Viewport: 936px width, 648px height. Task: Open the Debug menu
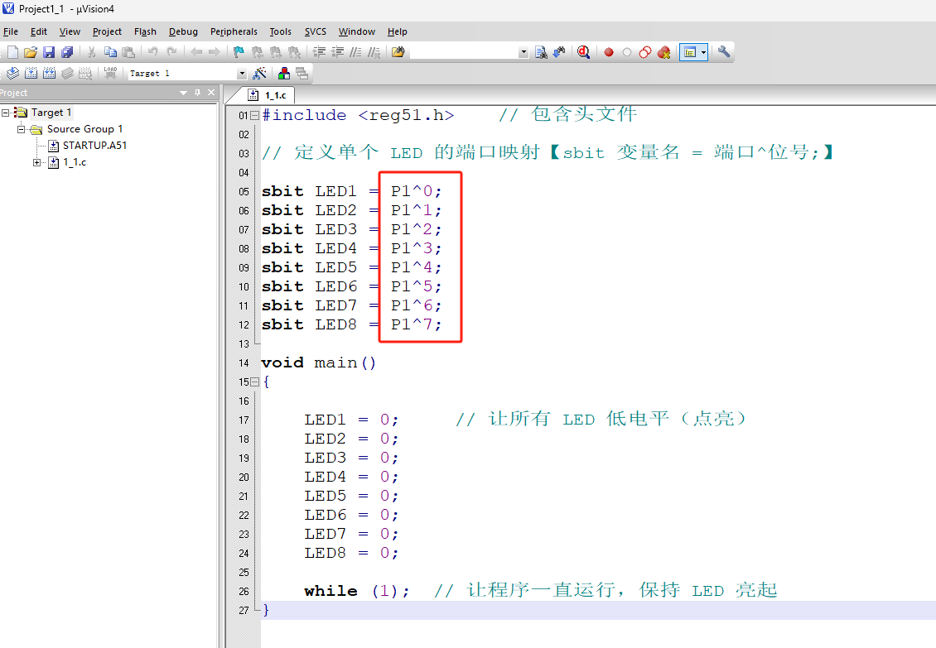coord(183,31)
